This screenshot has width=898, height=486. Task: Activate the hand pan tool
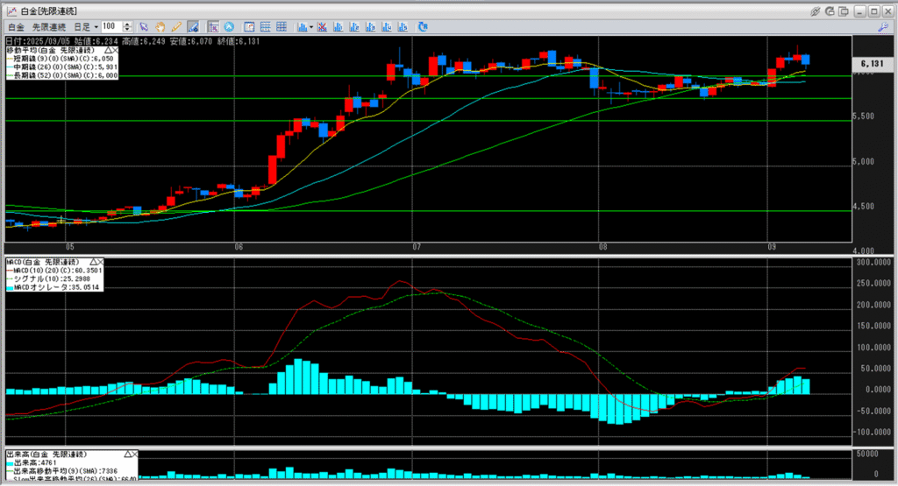coord(160,27)
